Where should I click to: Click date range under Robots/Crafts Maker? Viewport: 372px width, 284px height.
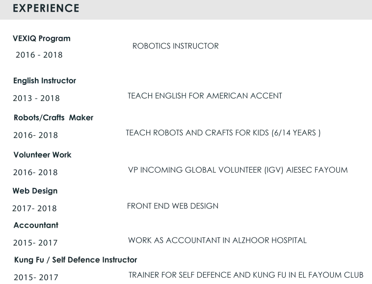36,135
